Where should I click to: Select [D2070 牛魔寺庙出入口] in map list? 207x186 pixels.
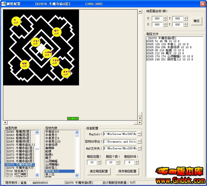(x=20, y=145)
